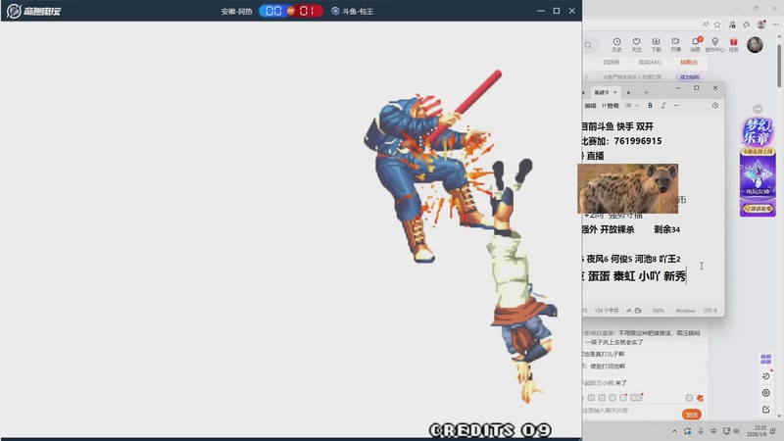Click the target circle icon in right sidebar
784x441 pixels.
pos(766,393)
